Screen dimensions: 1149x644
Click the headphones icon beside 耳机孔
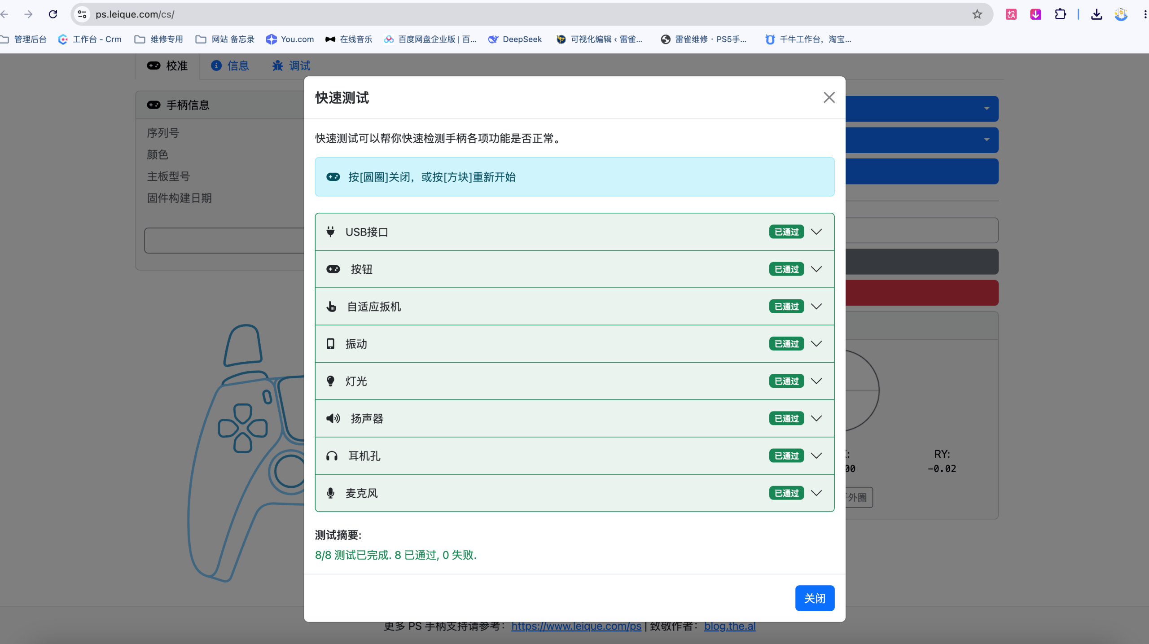(x=332, y=456)
